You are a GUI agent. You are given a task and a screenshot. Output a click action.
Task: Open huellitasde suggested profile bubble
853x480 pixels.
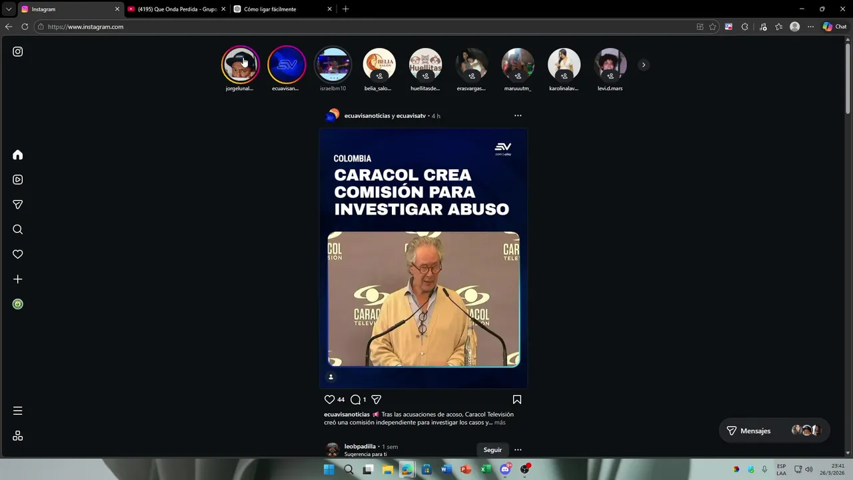click(425, 65)
